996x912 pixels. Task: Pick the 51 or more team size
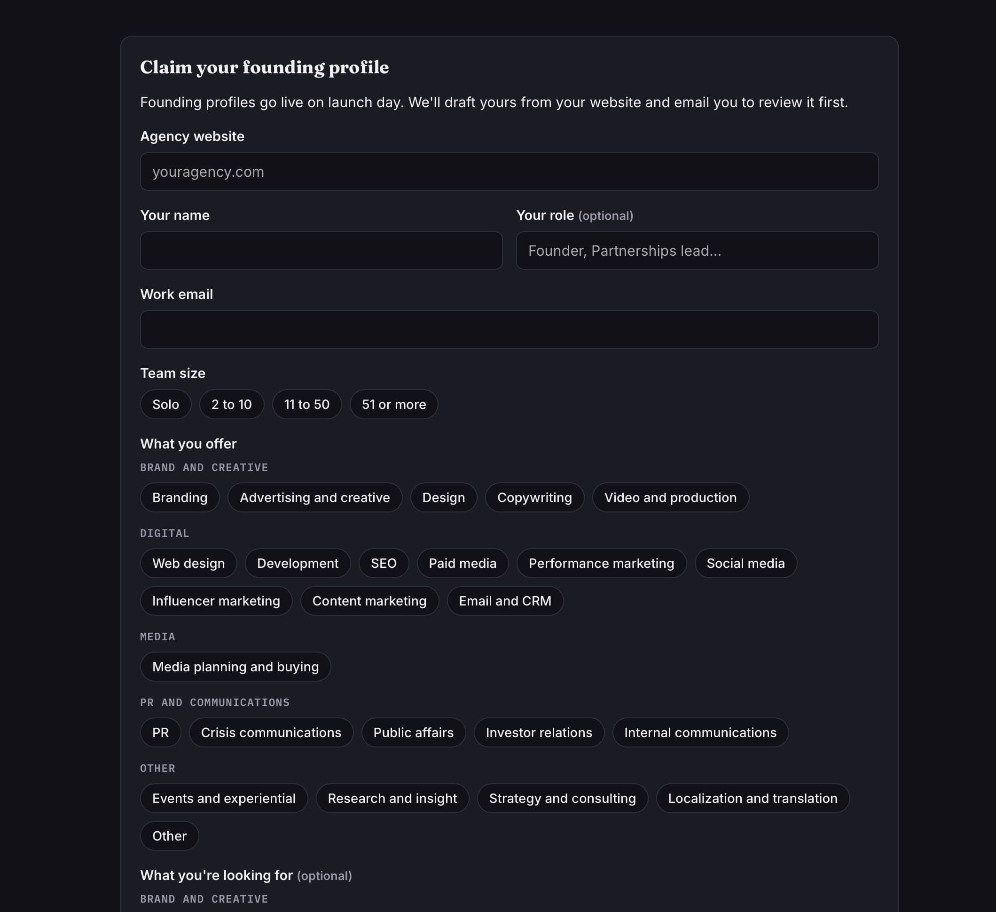click(x=394, y=404)
